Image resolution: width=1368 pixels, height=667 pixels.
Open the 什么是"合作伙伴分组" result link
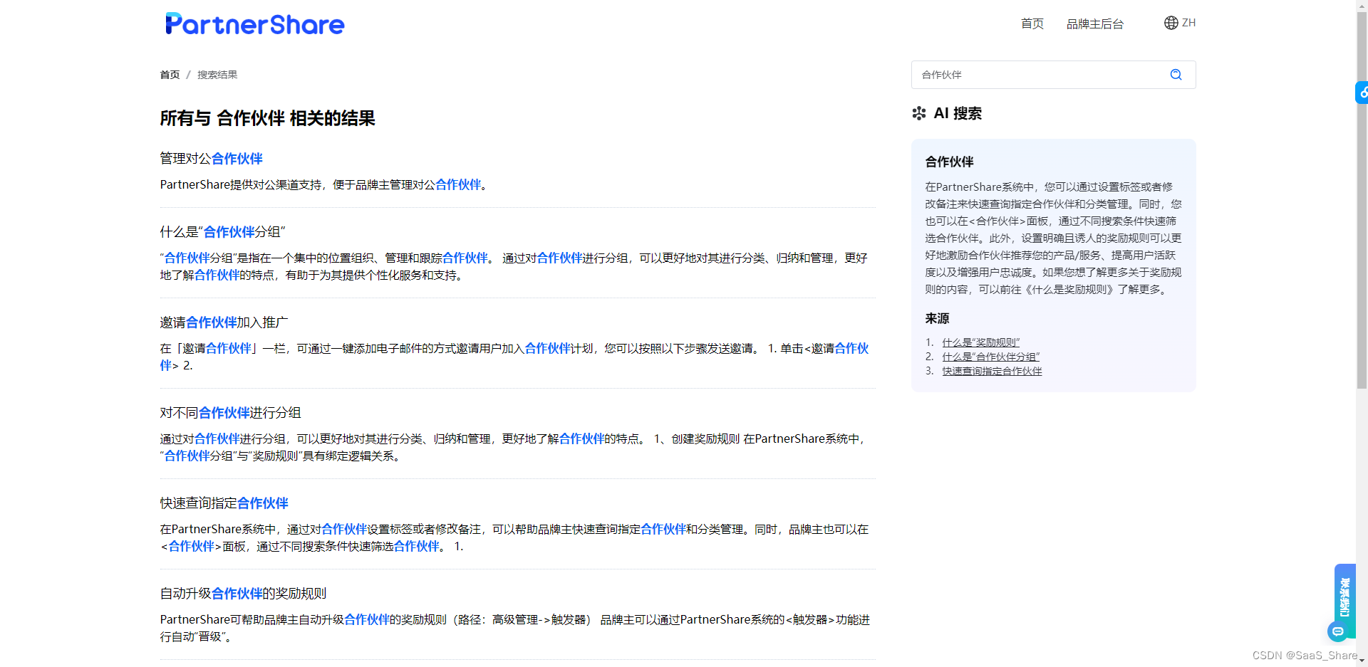coord(222,231)
